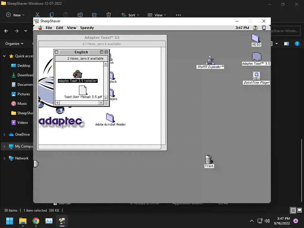Expand the Control Strip tab on Mac desktop
Screen dimensions: 304x228
36,164
